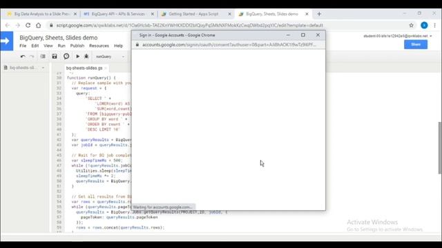Click code line 'function runQuery()'
Viewport: 442px width, 248px height.
pos(91,78)
